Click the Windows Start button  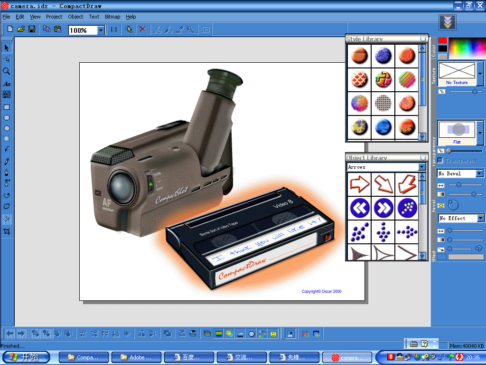point(26,357)
